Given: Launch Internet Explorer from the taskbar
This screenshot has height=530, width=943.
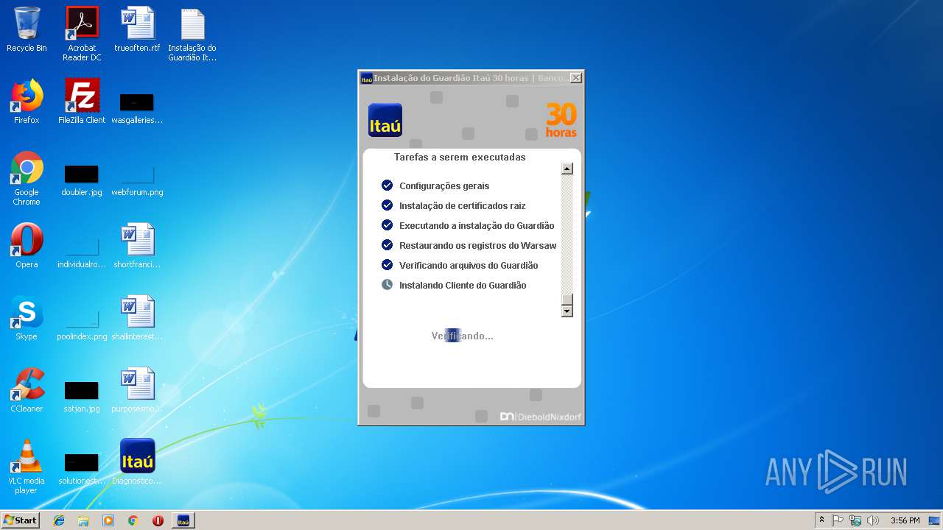Looking at the screenshot, I should [59, 520].
